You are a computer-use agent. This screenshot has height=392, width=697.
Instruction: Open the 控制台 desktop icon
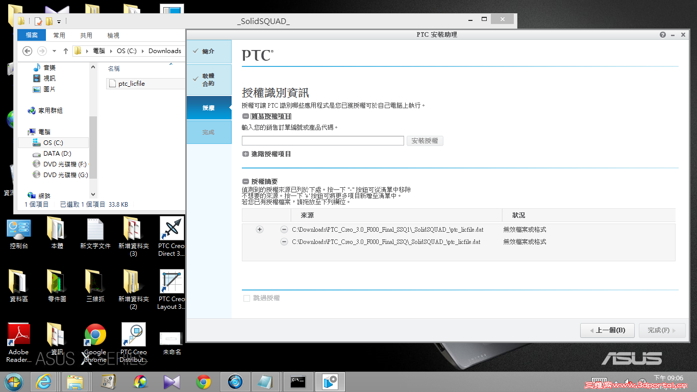19,234
